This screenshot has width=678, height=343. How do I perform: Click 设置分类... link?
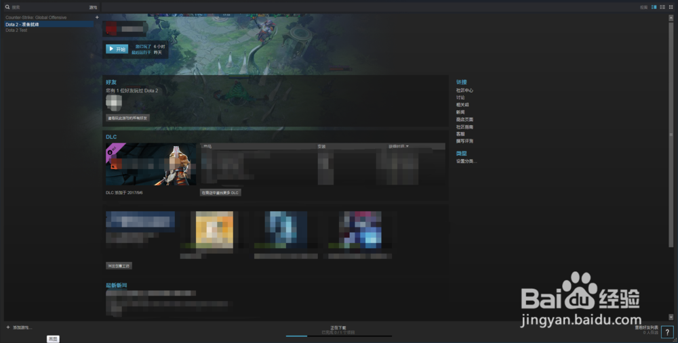point(466,162)
